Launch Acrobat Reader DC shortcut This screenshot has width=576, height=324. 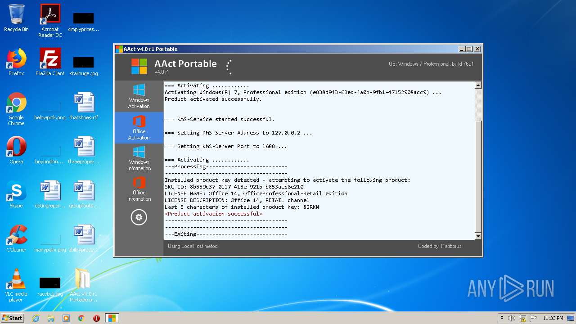[x=50, y=21]
